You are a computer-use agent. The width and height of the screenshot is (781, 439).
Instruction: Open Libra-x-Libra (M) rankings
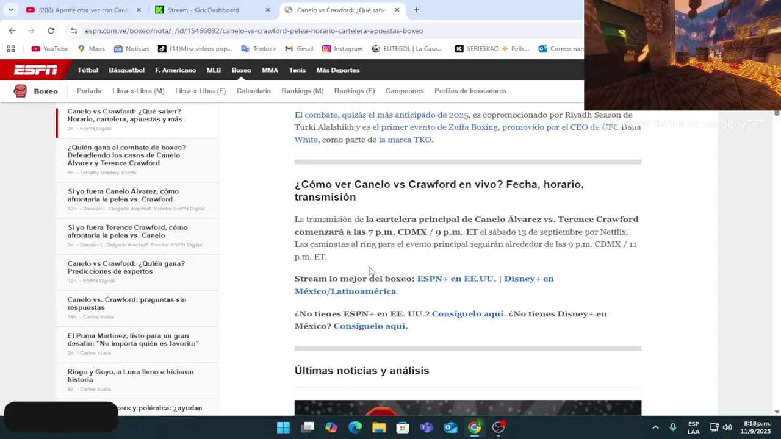click(139, 91)
